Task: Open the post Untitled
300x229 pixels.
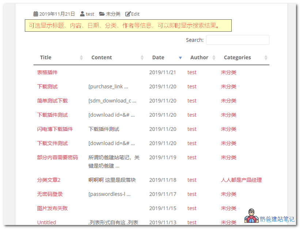Action: pyautogui.click(x=46, y=222)
